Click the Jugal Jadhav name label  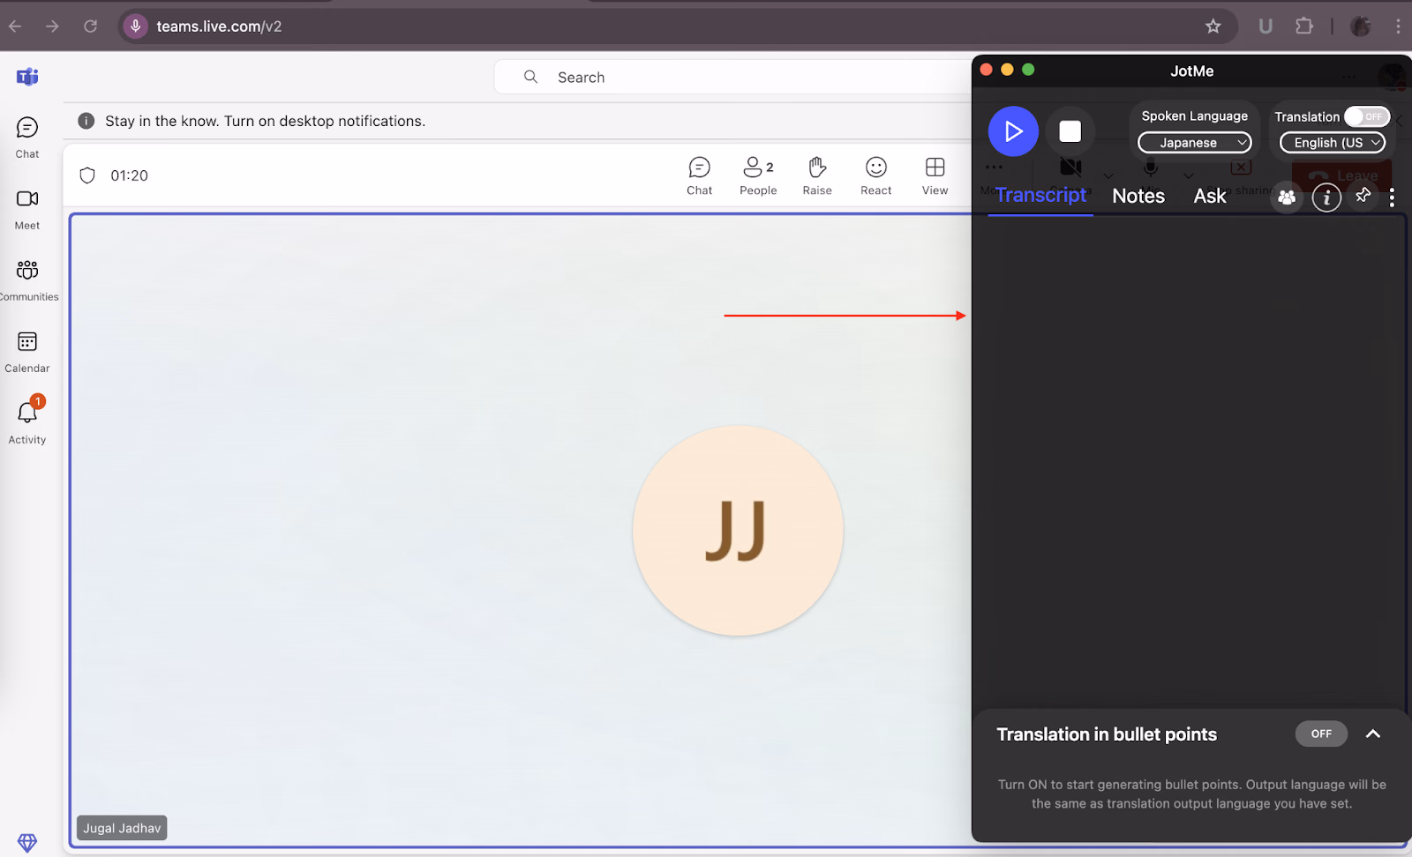(122, 828)
